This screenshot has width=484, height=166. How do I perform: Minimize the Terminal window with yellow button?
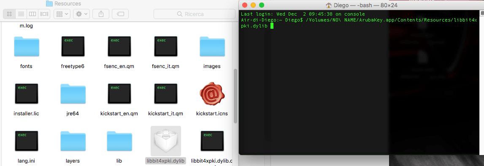coord(253,5)
